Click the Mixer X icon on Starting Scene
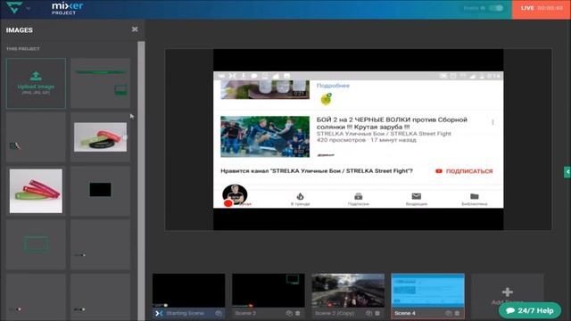571x321 pixels. tap(159, 313)
